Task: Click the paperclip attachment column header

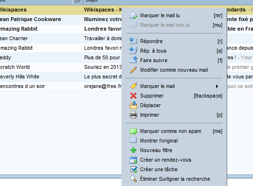Action: point(77,1)
